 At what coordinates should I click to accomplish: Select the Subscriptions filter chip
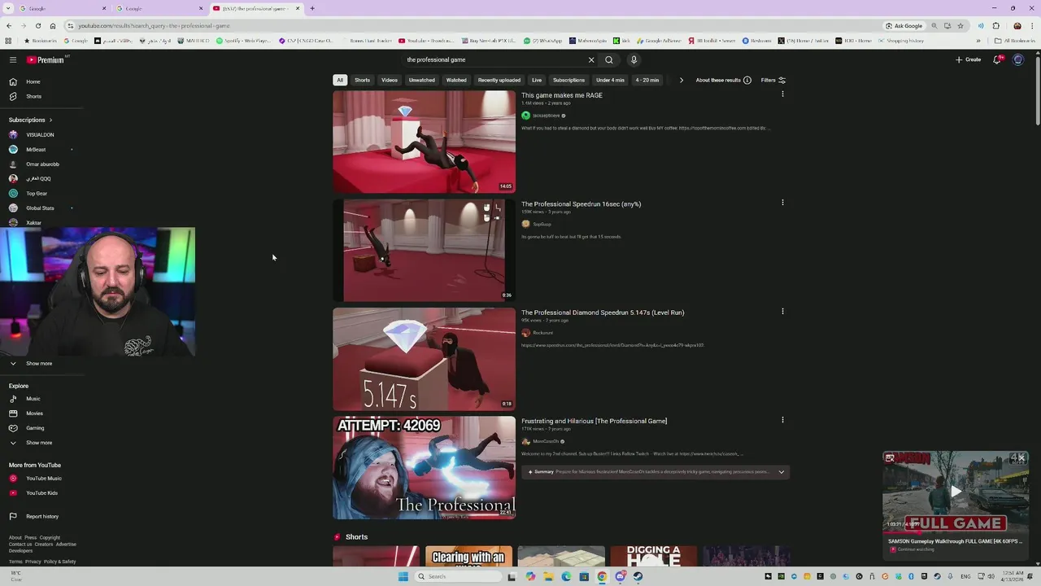[568, 80]
